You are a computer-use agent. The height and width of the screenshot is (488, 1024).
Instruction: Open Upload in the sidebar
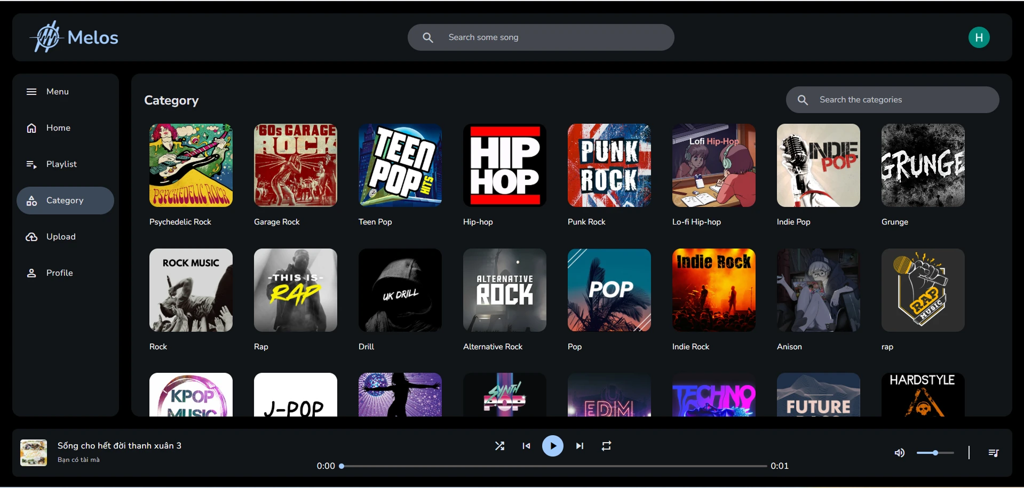pos(65,237)
